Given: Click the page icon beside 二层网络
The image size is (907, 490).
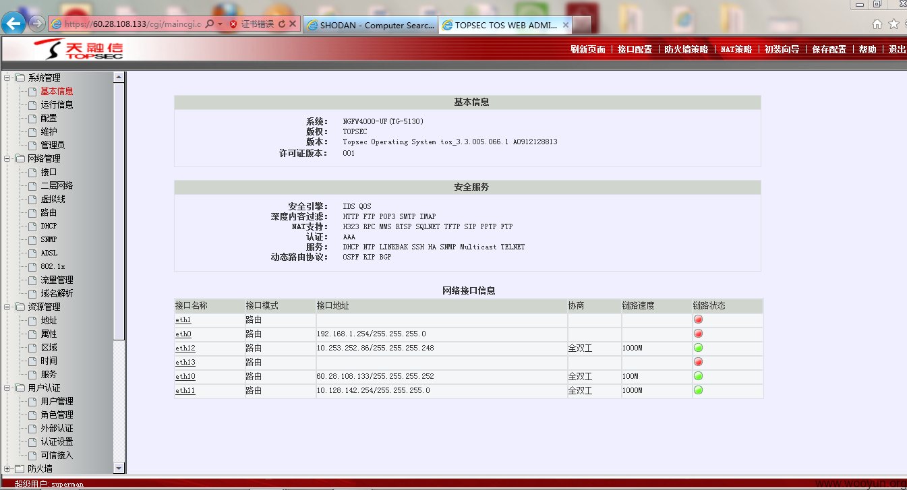Looking at the screenshot, I should click(x=32, y=185).
